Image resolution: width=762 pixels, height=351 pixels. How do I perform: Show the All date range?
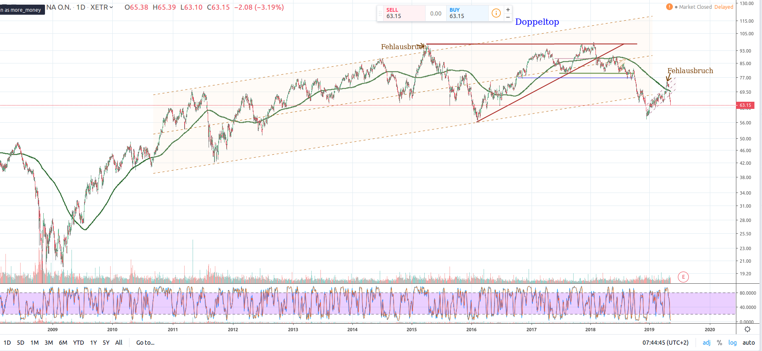119,343
